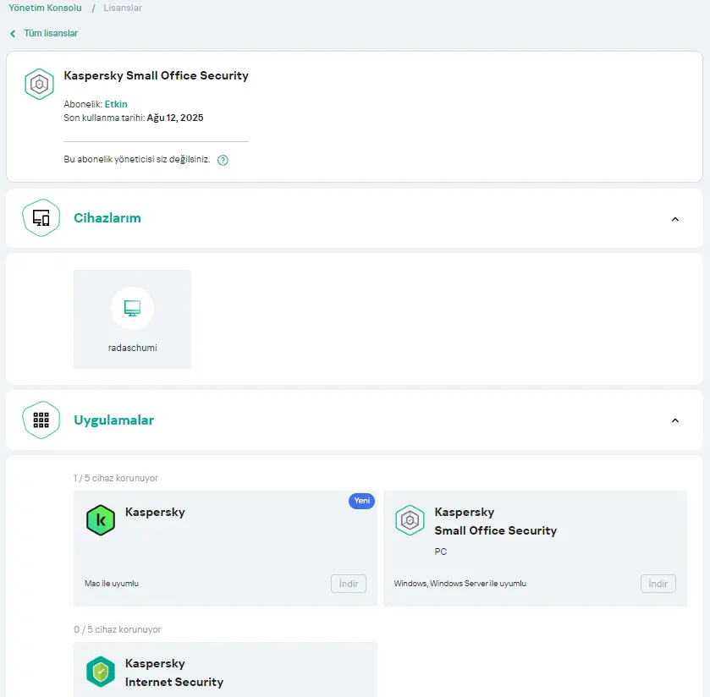Open the help question mark icon next to subscription notice
This screenshot has height=697, width=710.
(223, 160)
